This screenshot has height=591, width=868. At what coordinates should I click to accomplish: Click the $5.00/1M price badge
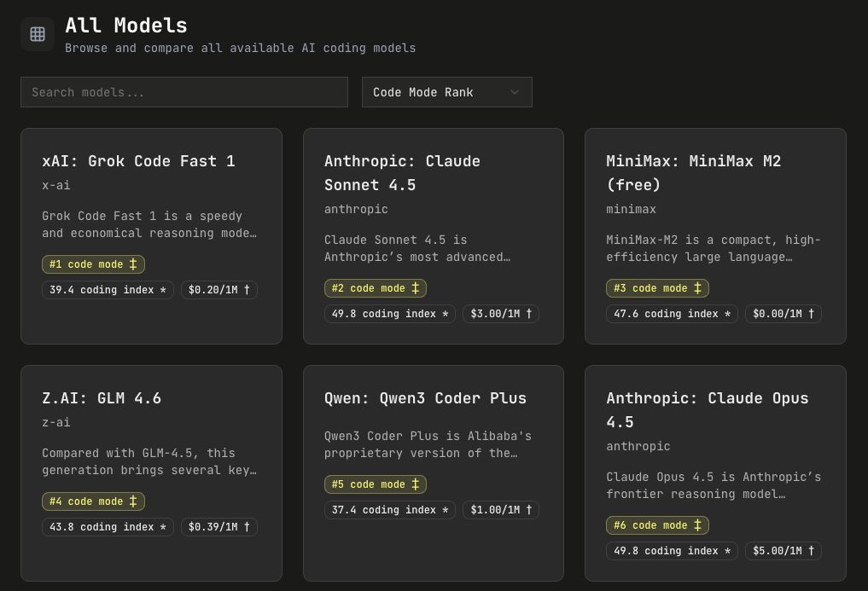784,550
